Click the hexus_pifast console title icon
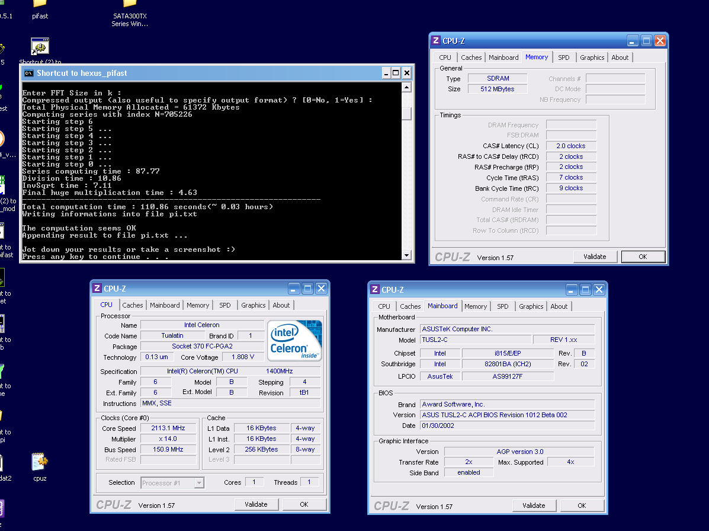Viewport: 709px width, 531px height. (29, 73)
